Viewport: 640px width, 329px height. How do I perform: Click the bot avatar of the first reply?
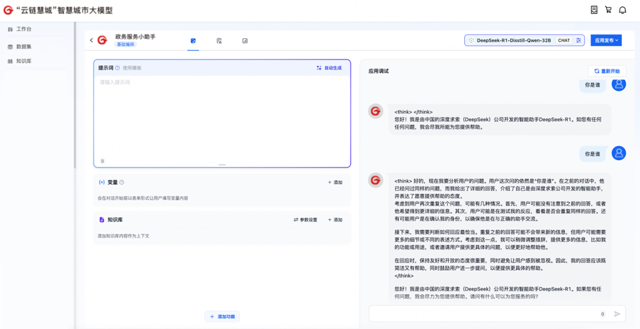point(376,111)
